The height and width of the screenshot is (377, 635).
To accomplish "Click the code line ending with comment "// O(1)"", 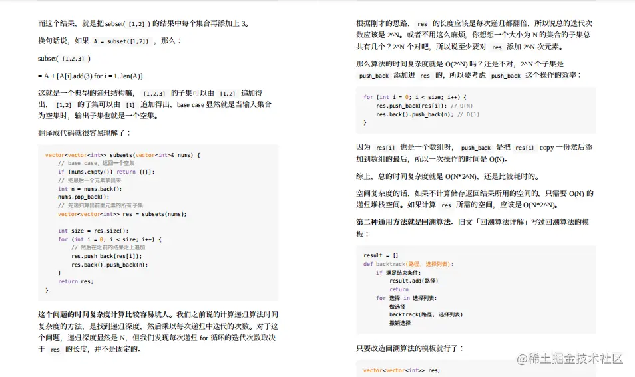I will (427, 114).
